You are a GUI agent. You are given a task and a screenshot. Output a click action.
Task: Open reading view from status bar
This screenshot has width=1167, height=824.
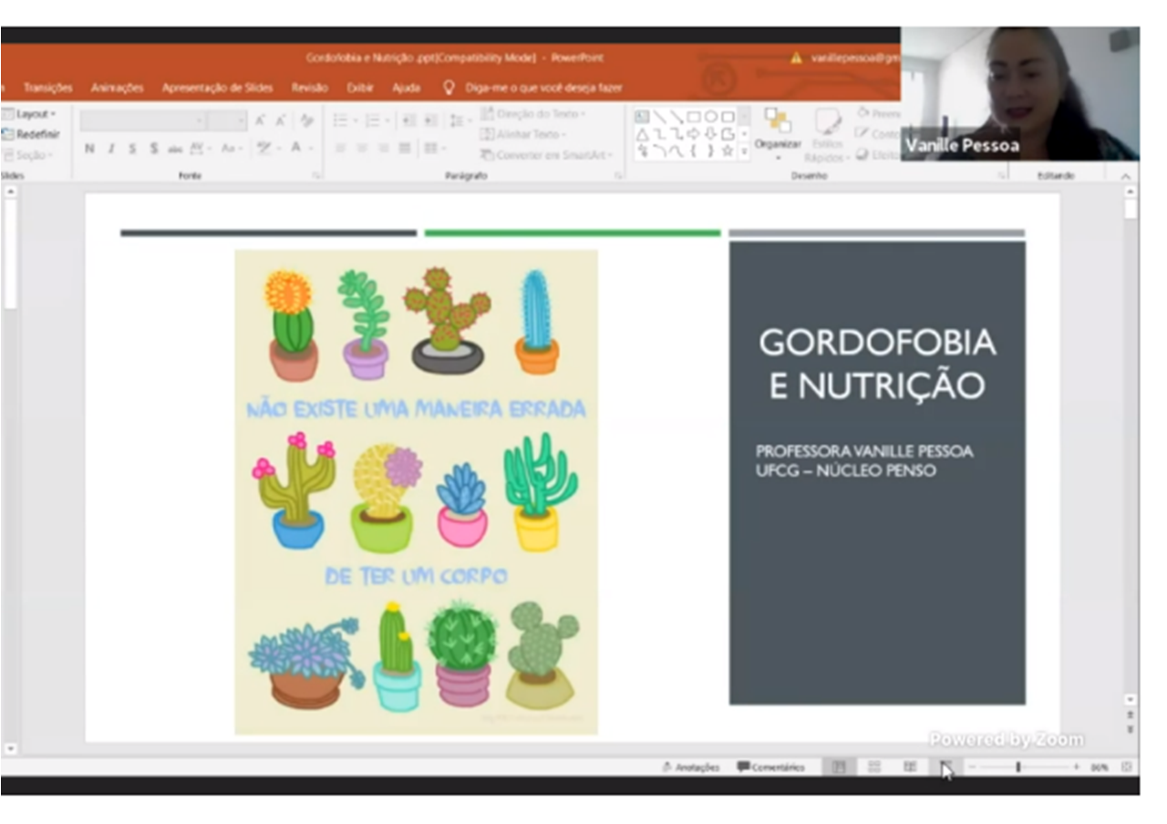(909, 767)
